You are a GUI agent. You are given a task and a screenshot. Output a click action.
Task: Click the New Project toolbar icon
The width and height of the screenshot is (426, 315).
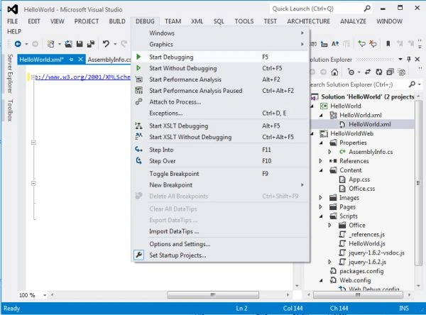(51, 44)
